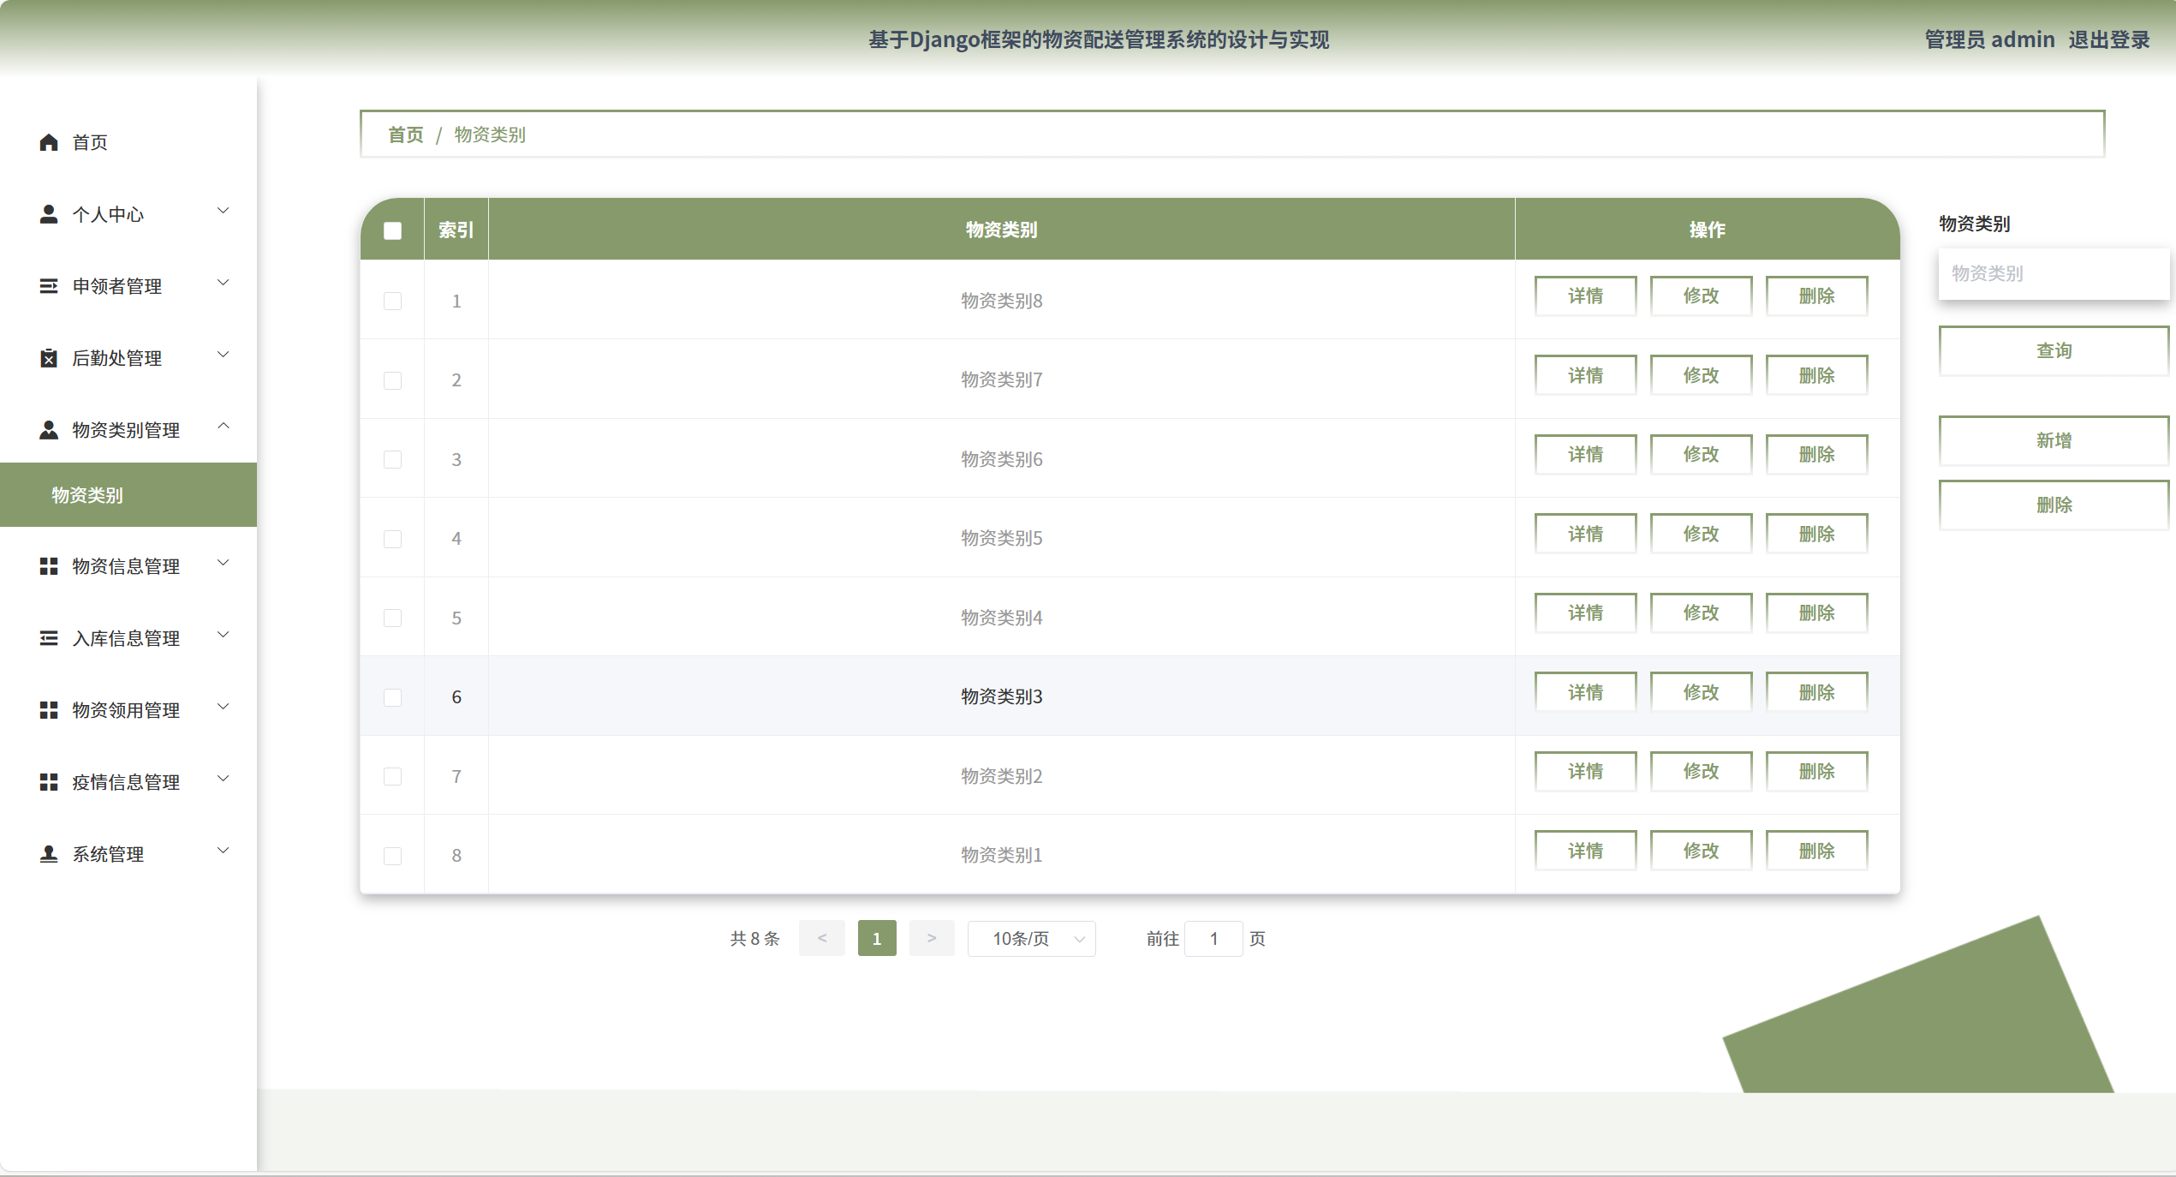This screenshot has width=2176, height=1177.
Task: Click the grid icon beside 疫情信息管理
Action: [x=49, y=782]
